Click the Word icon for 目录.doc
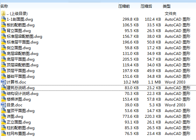Viewport: 196px width, 140px height. 3,105
